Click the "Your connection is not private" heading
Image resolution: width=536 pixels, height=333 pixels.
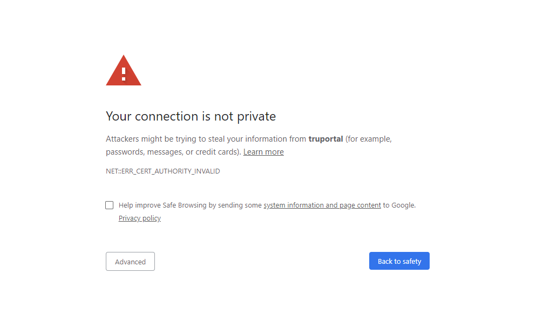191,116
